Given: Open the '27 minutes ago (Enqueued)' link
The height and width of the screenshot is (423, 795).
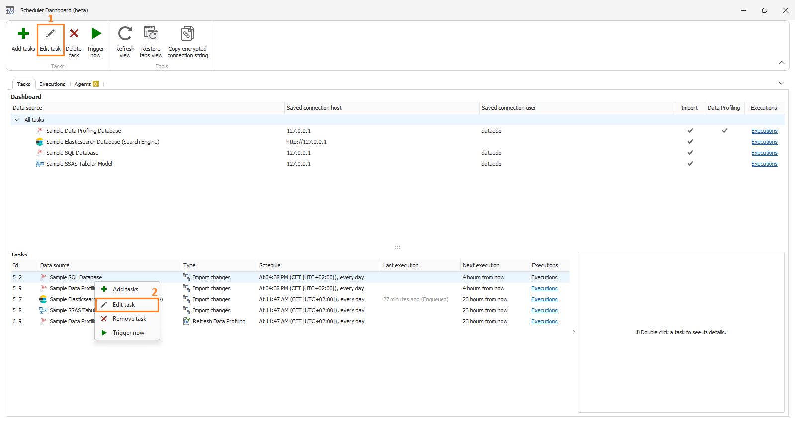Looking at the screenshot, I should (416, 299).
